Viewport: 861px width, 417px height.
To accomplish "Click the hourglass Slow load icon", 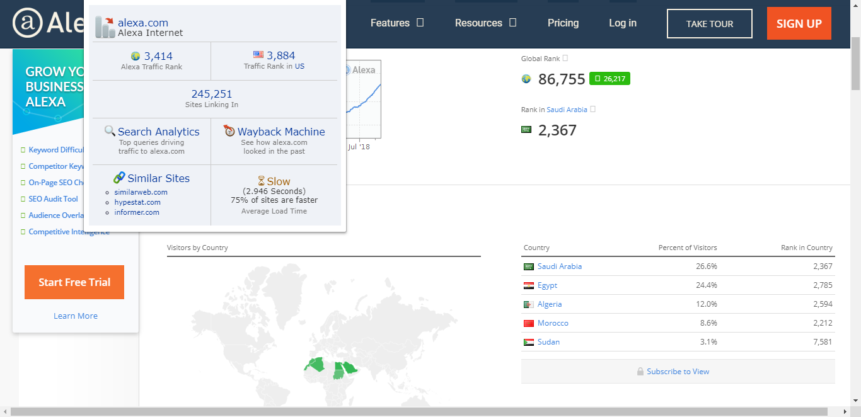I will point(262,181).
